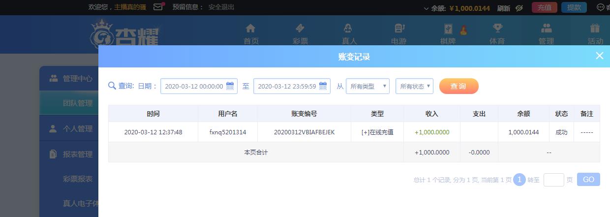Click the blue 提款 button

[574, 7]
